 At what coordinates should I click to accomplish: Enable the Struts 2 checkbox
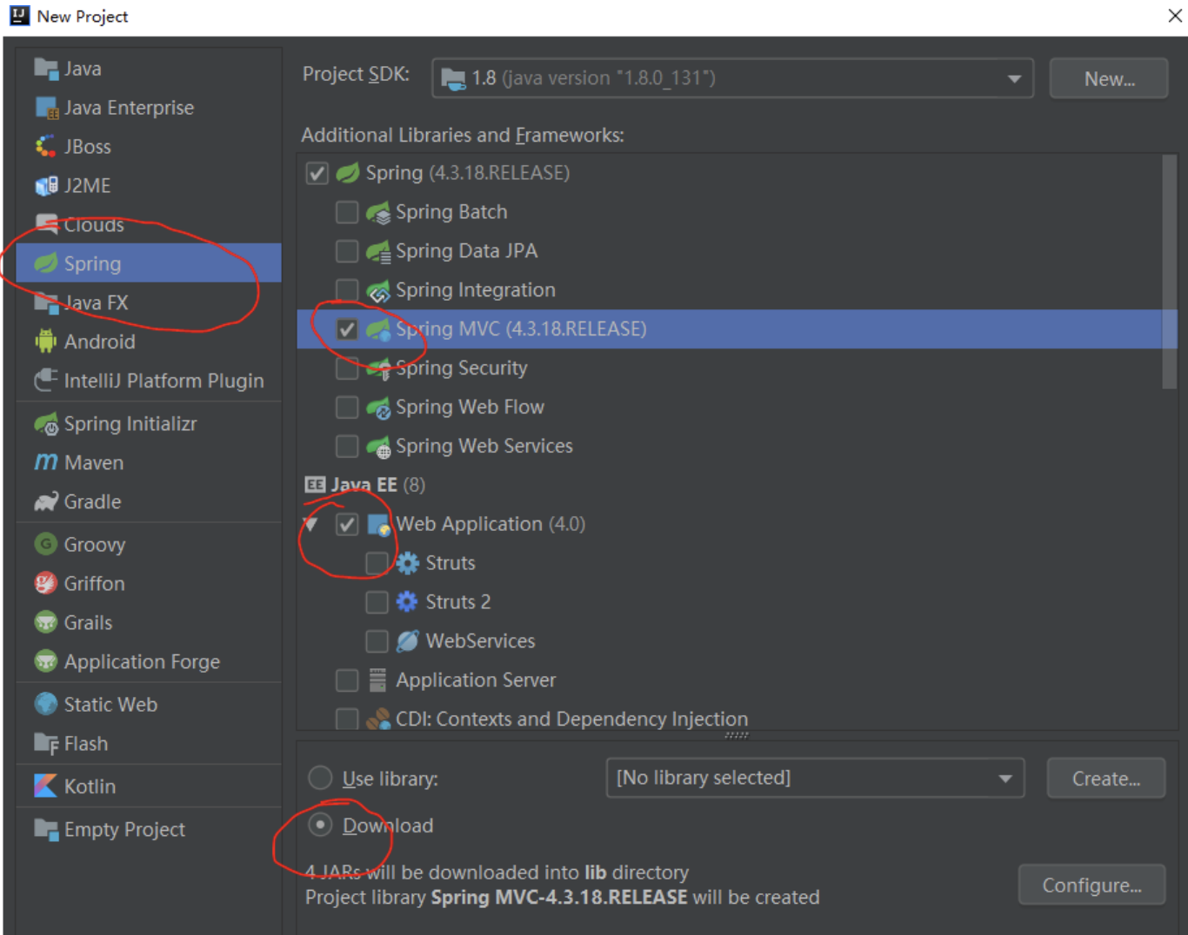coord(377,602)
